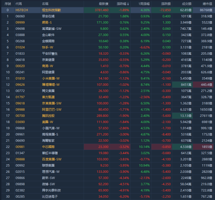Select 嗶哩嗶哩-W stock name
Viewport: 215px width, 200px height.
[x=51, y=85]
